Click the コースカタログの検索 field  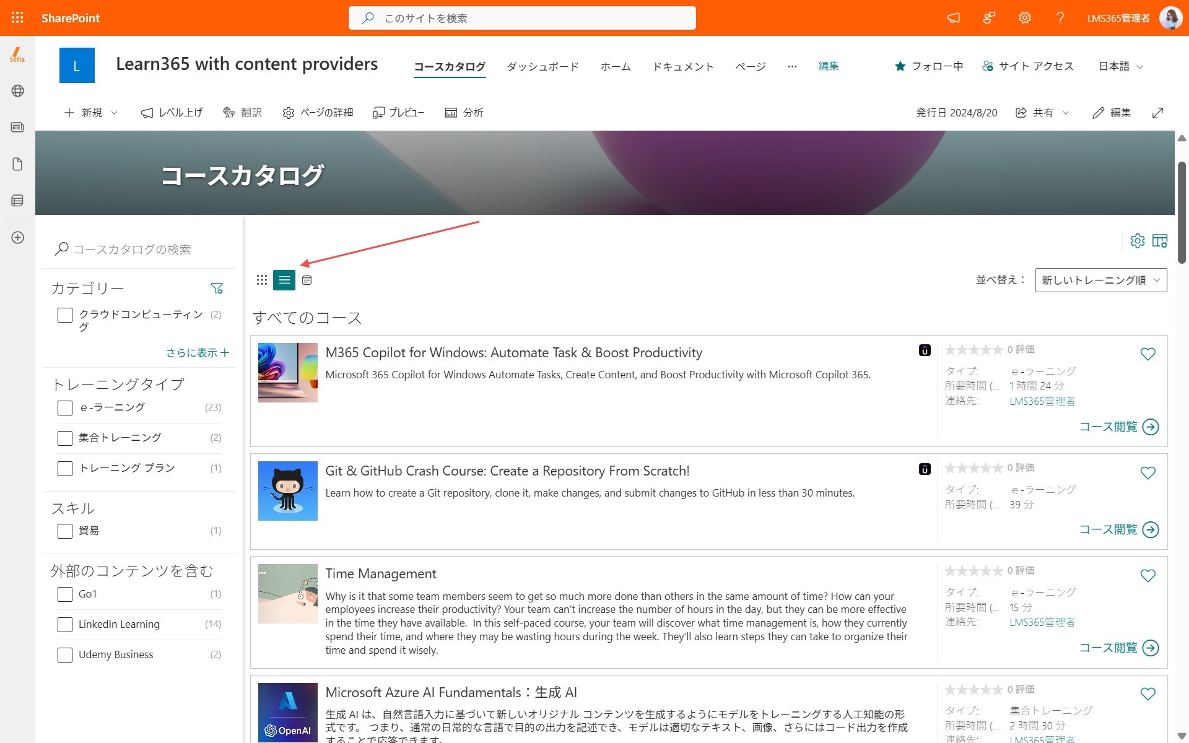coord(139,249)
